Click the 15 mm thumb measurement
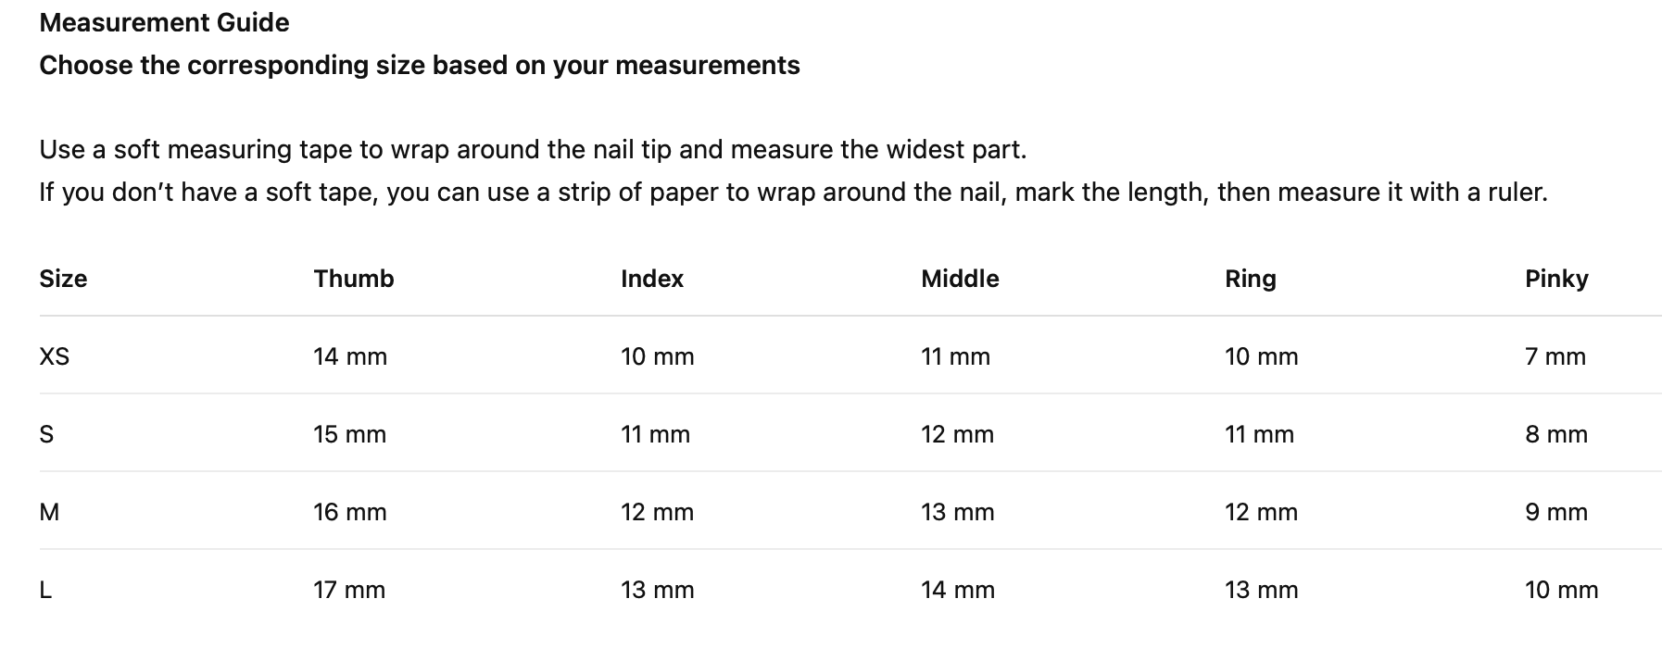 point(349,434)
